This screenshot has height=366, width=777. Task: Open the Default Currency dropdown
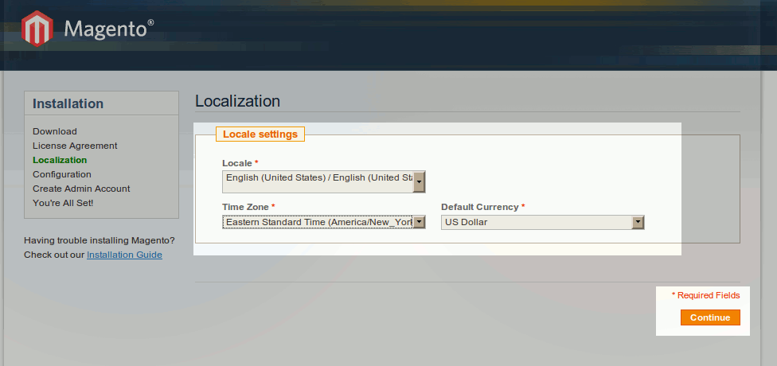pyautogui.click(x=542, y=222)
